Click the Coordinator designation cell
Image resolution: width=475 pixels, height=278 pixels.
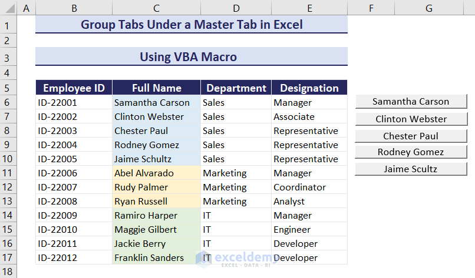pyautogui.click(x=309, y=187)
